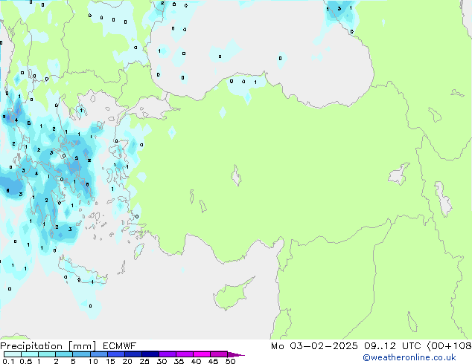Click the 35–40 mm violet legend swatch

[184, 354]
